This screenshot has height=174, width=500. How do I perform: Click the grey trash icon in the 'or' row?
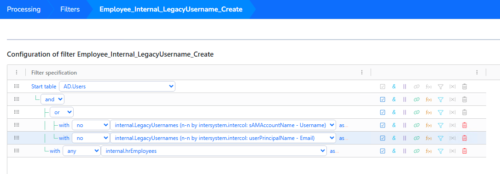pyautogui.click(x=465, y=112)
